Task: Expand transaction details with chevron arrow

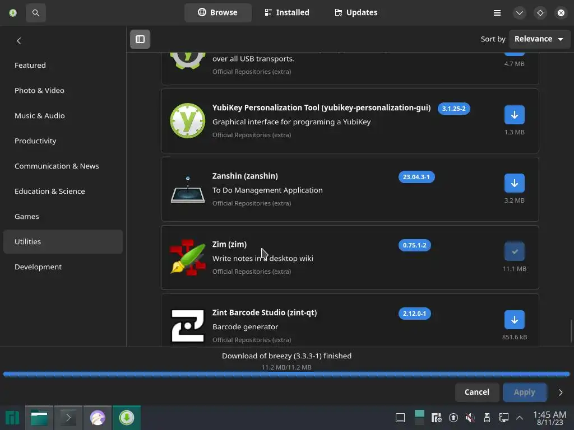Action: click(561, 392)
